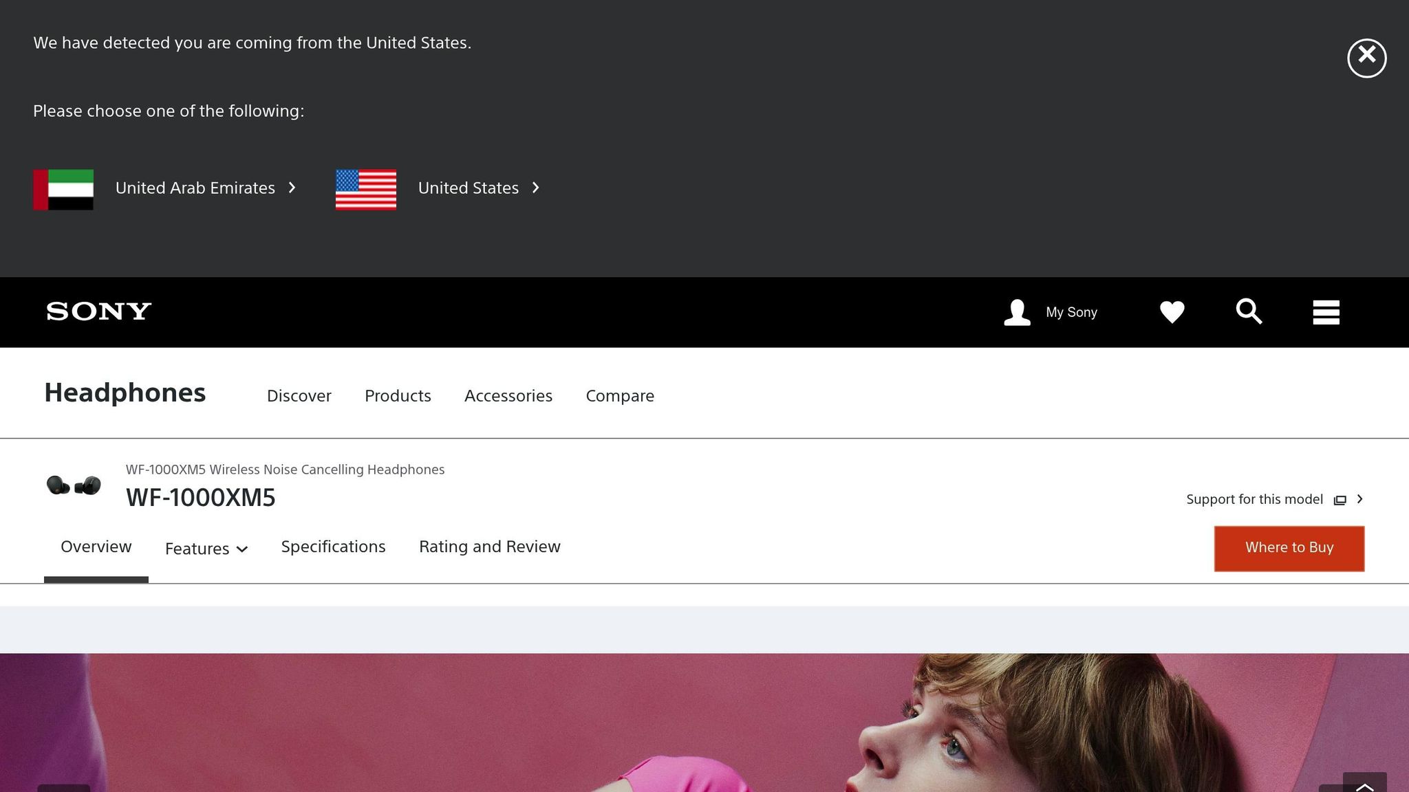Open the My Sony text link
This screenshot has width=1409, height=792.
click(x=1071, y=312)
